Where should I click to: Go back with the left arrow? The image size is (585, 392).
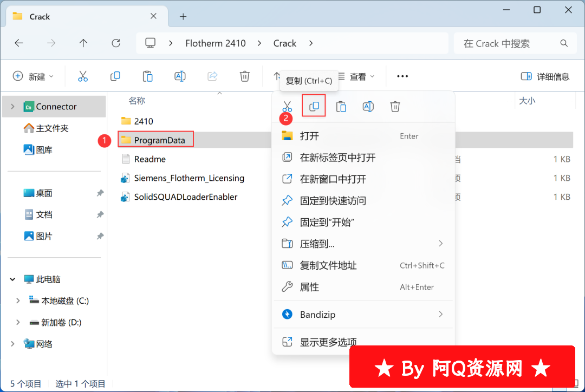click(x=19, y=43)
